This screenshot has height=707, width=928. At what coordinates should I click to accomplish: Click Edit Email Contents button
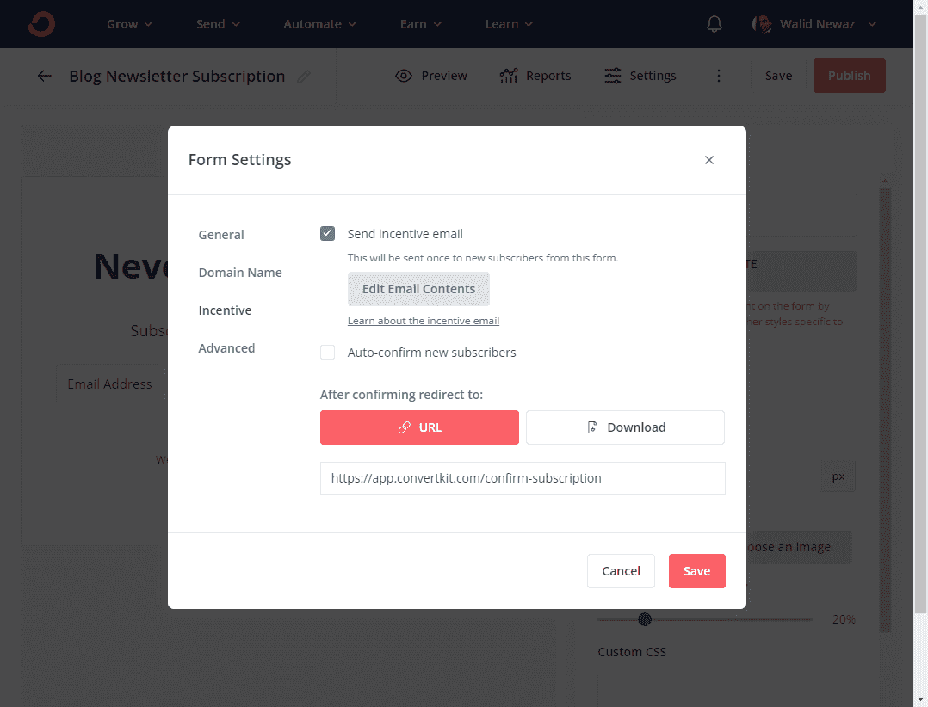[418, 289]
